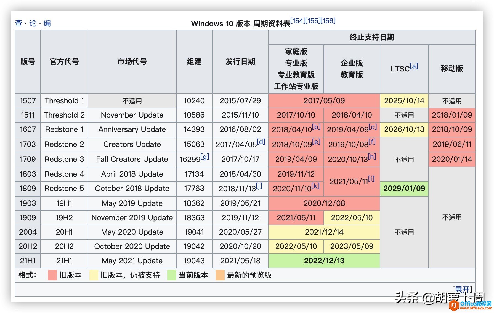The image size is (494, 313).
Task: Click mobile end date 2018/01/09
Action: 452,115
